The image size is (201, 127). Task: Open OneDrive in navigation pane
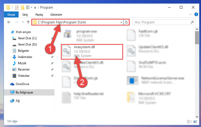tap(22, 84)
